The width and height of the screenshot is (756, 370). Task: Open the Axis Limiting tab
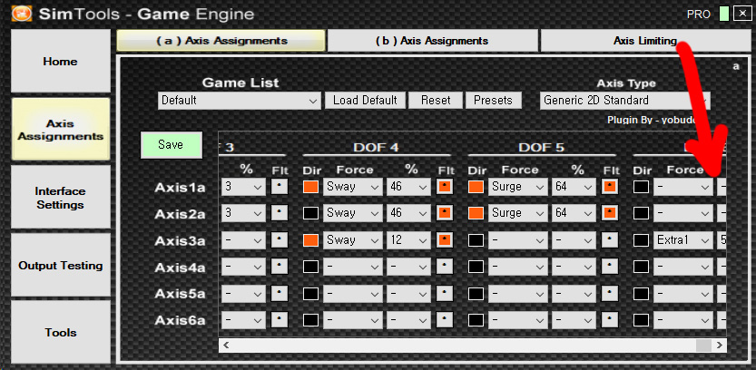point(645,41)
